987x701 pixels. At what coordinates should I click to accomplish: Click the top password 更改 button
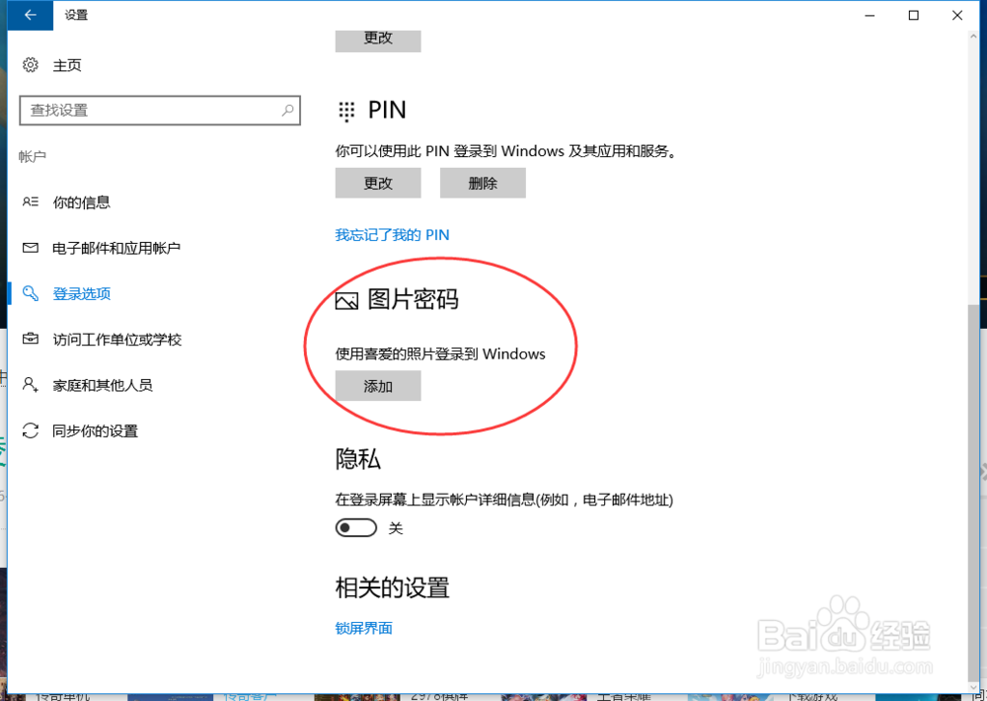coord(378,39)
